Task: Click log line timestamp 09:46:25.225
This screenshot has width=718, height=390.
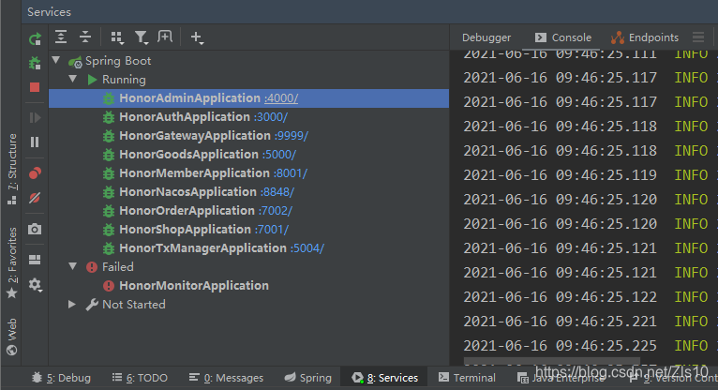Action: tap(606, 346)
